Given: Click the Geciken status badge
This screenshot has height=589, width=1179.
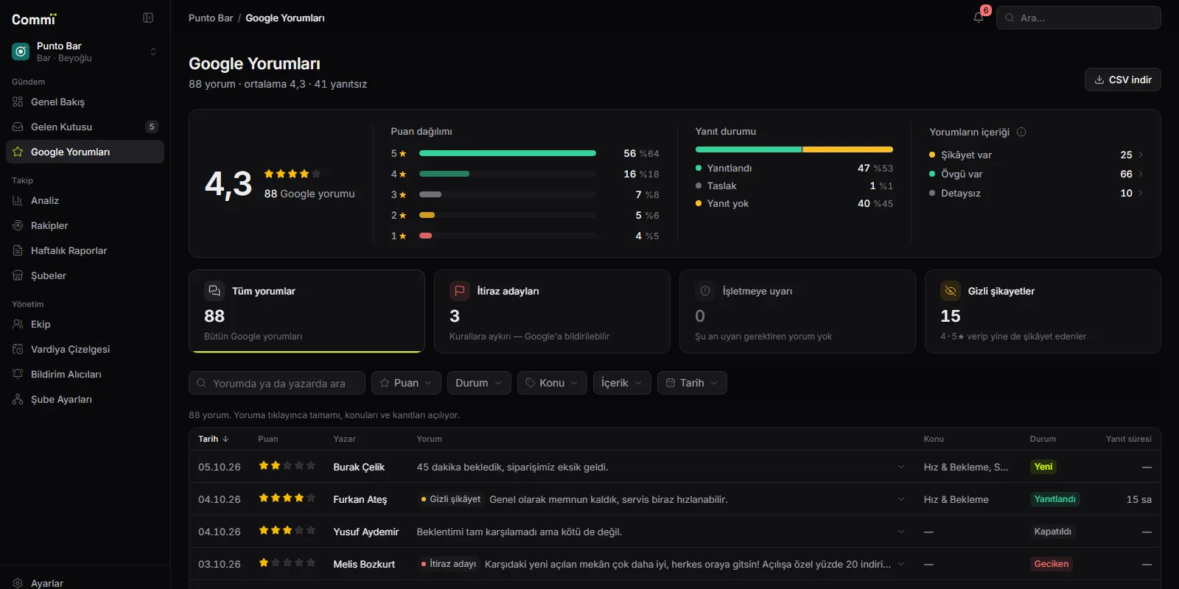Looking at the screenshot, I should click(x=1052, y=564).
